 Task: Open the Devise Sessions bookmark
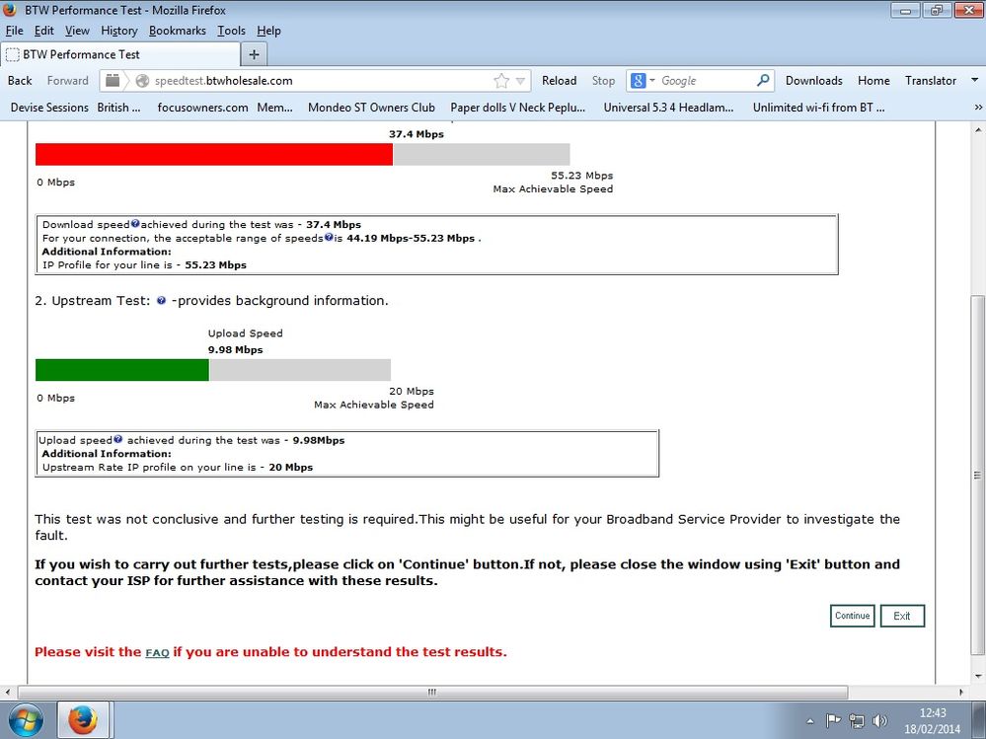[x=49, y=108]
